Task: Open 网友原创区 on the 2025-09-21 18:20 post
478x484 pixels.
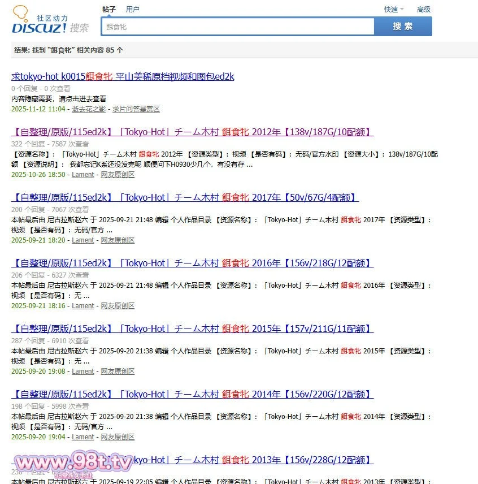Action: point(118,240)
